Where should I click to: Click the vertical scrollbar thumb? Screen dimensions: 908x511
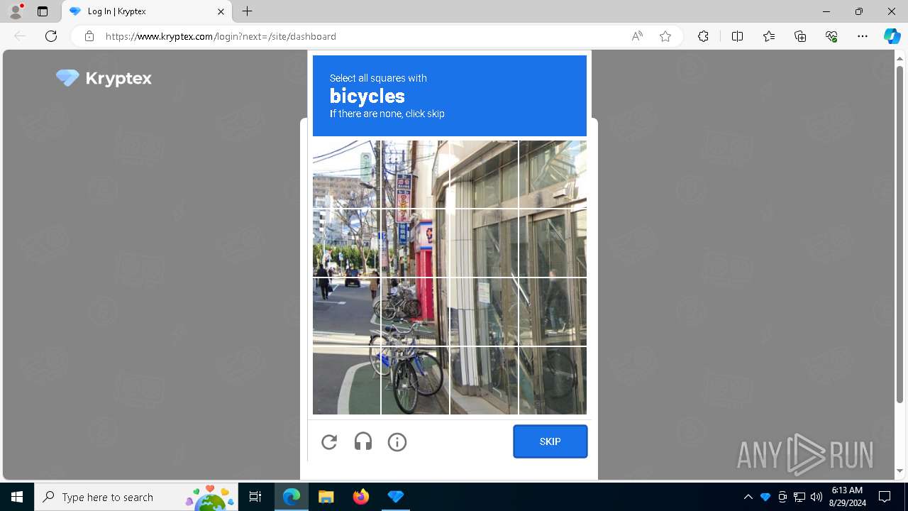click(900, 234)
